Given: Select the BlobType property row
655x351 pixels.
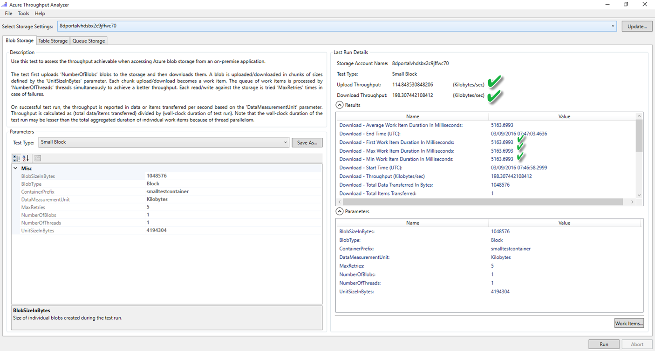Looking at the screenshot, I should click(x=167, y=184).
